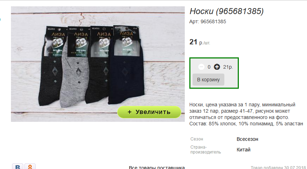The height and width of the screenshot is (169, 307).
Task: Click the Китай country value
Action: click(243, 150)
